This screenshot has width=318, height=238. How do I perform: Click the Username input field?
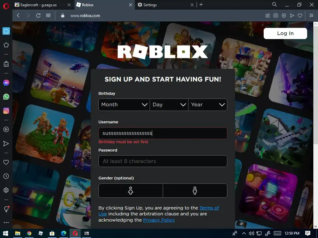(163, 133)
